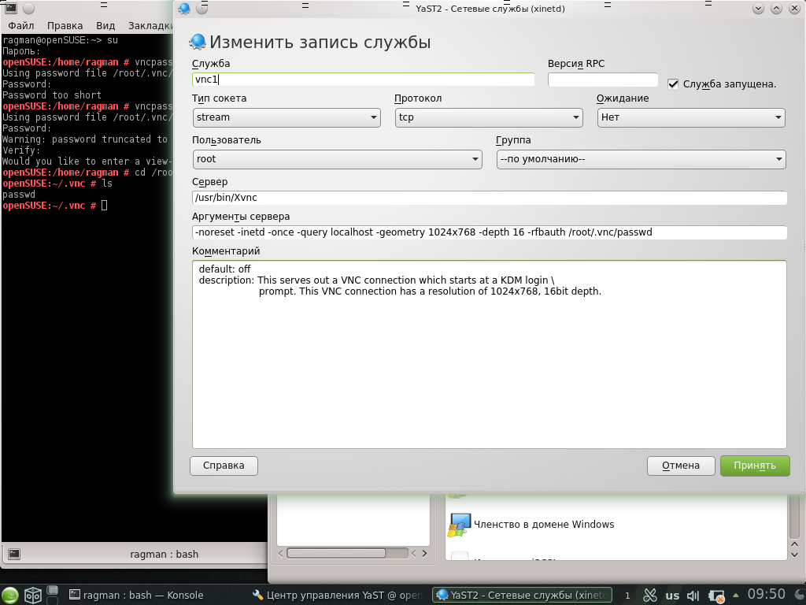The height and width of the screenshot is (605, 806).
Task: Open the 'Протокол' tcp dropdown
Action: [488, 117]
